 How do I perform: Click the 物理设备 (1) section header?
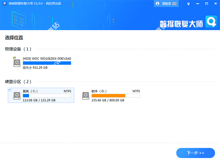point(18,49)
